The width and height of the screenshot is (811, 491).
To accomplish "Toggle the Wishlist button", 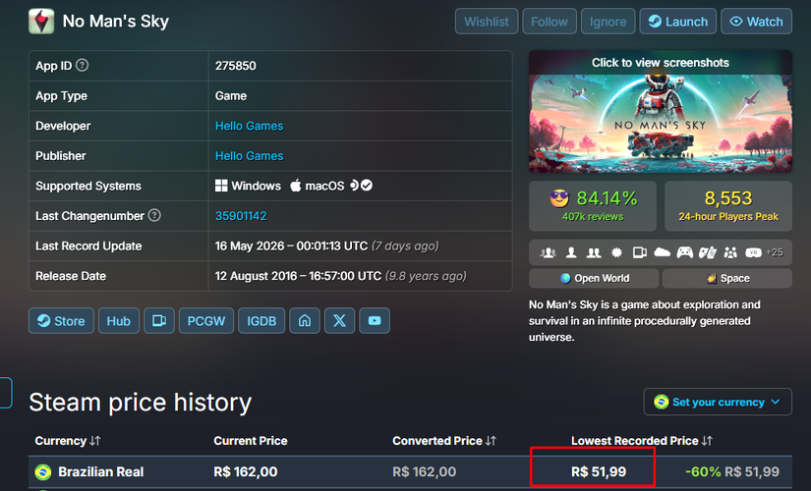I will click(487, 22).
